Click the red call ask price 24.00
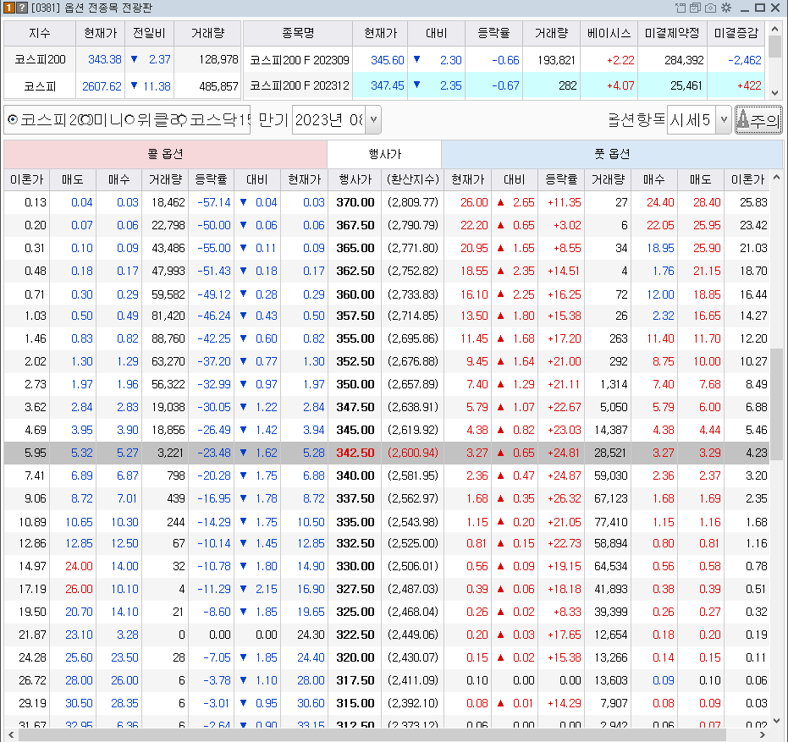The height and width of the screenshot is (742, 788). point(79,566)
